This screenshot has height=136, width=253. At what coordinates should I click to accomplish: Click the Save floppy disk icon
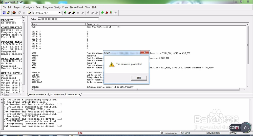coord(4,13)
